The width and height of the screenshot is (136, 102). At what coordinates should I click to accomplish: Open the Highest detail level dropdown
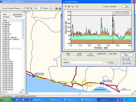pyautogui.click(x=51, y=8)
